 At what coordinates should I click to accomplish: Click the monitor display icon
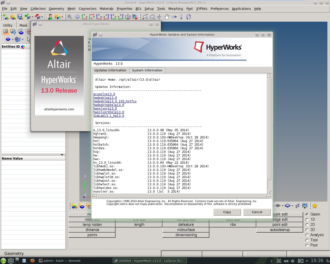click(x=305, y=206)
